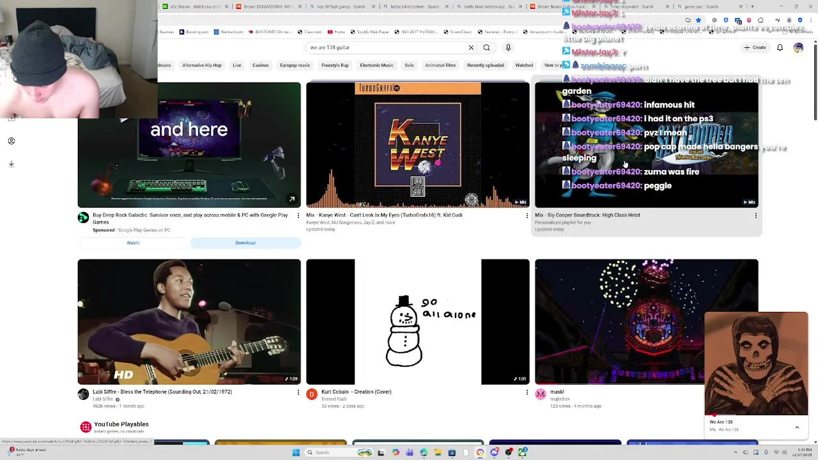Open Walmart.com bookmark

pyautogui.click(x=228, y=31)
